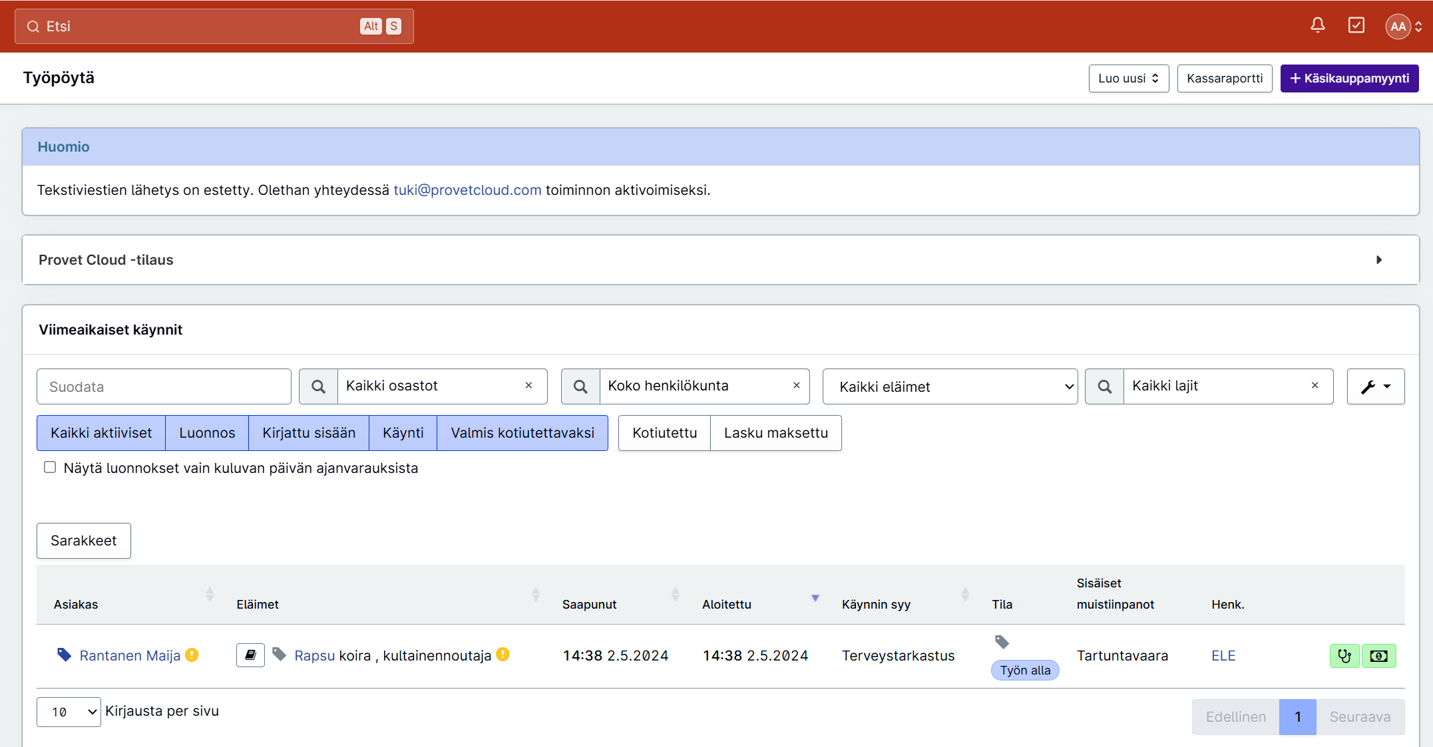The image size is (1433, 747).
Task: Click the search icon beside Kaikki lajit
Action: click(x=1105, y=386)
